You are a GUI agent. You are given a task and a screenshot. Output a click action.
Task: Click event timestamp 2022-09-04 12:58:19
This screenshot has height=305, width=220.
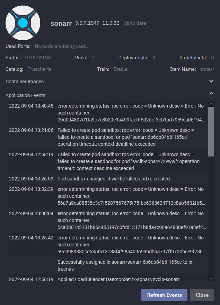(31, 155)
